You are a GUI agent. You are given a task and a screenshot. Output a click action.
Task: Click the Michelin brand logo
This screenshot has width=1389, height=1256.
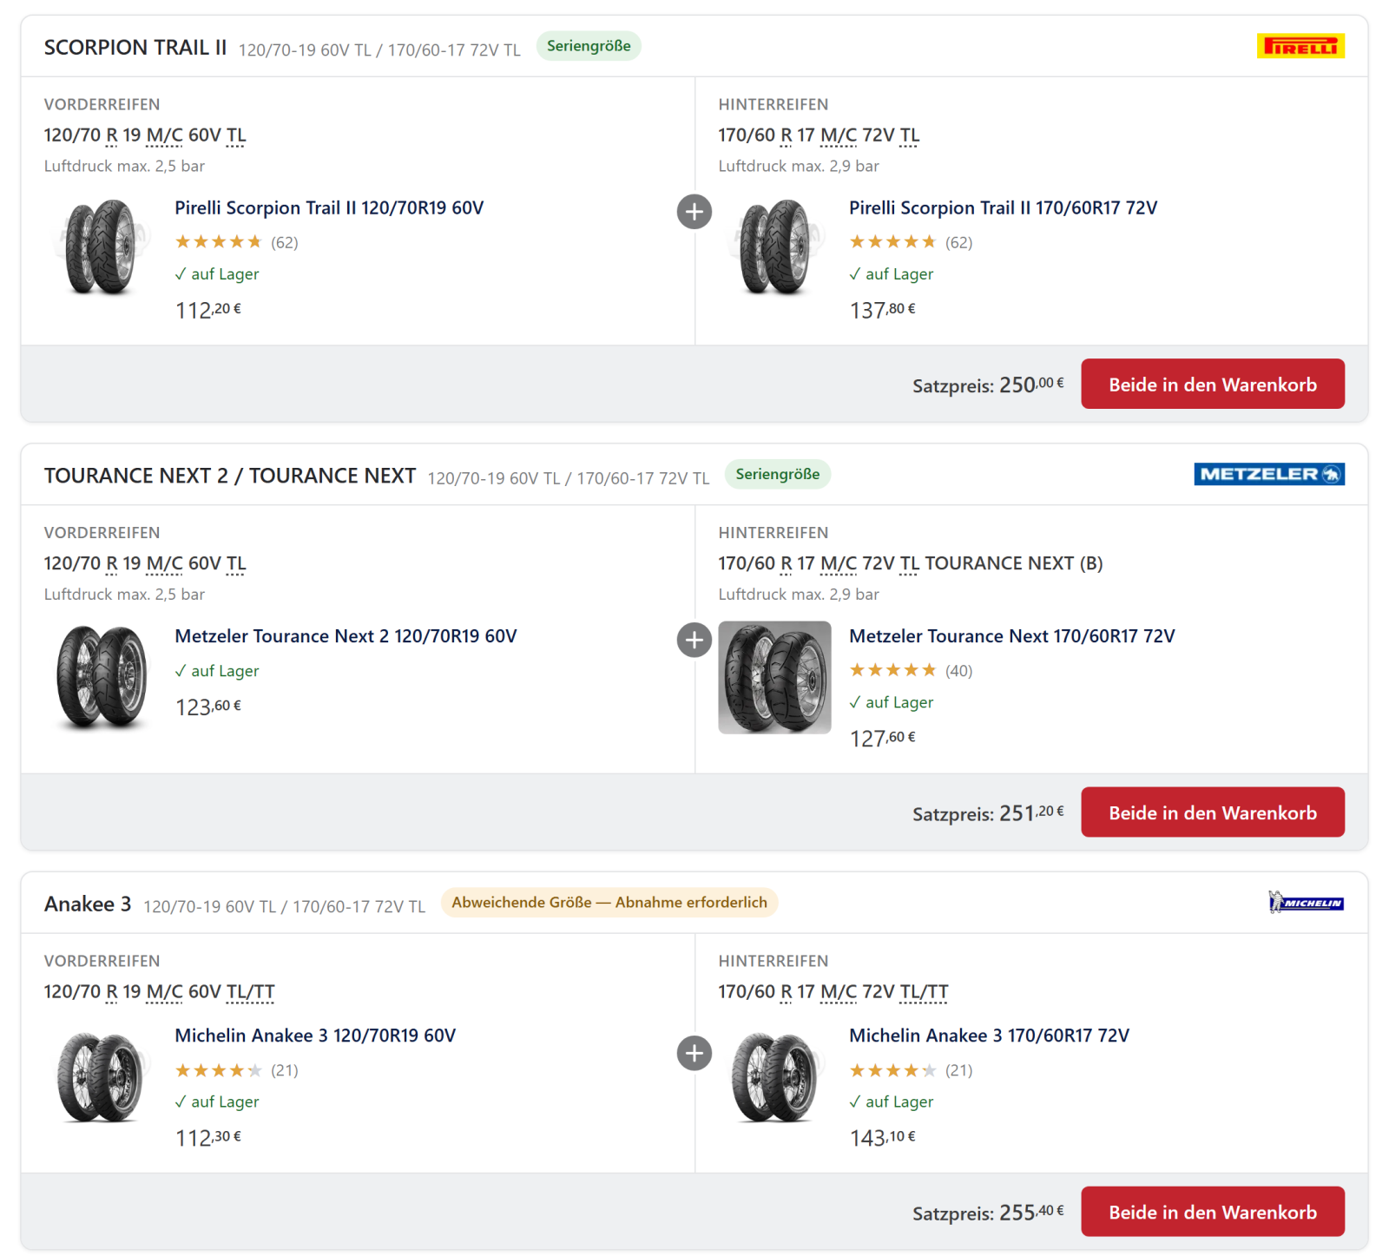[x=1306, y=903]
